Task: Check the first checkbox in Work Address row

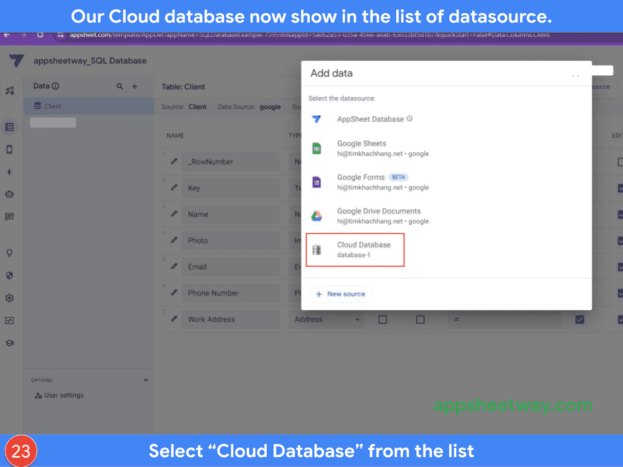Action: point(383,320)
